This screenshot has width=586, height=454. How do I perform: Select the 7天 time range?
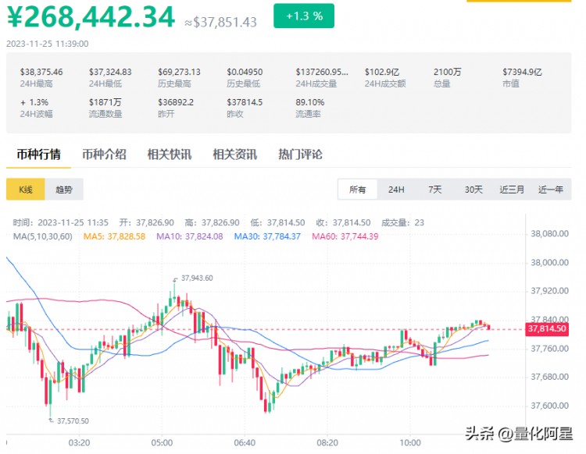click(x=435, y=190)
